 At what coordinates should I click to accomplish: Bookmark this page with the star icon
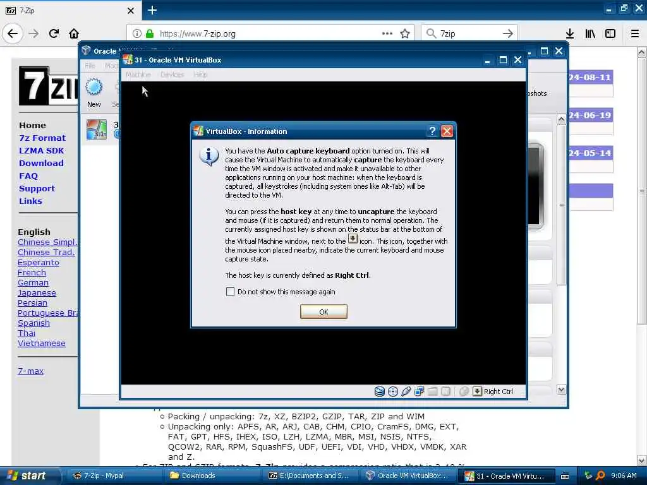[405, 33]
